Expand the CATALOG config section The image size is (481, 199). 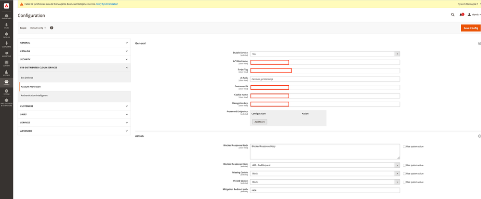tap(74, 51)
